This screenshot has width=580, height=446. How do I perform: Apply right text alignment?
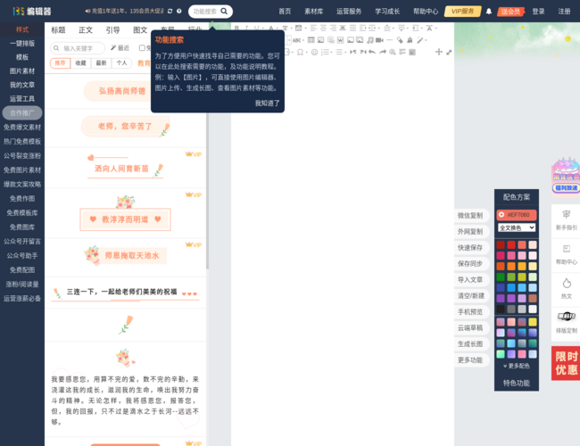point(334,29)
